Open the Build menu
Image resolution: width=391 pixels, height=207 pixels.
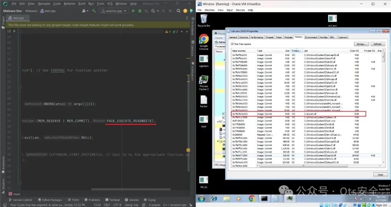(x=82, y=4)
